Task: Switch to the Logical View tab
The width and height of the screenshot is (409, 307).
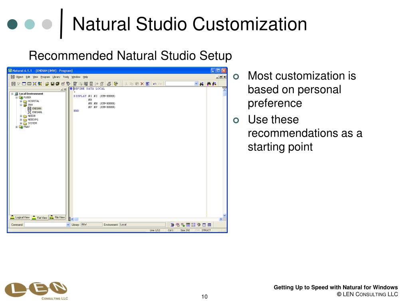Action: [20, 217]
